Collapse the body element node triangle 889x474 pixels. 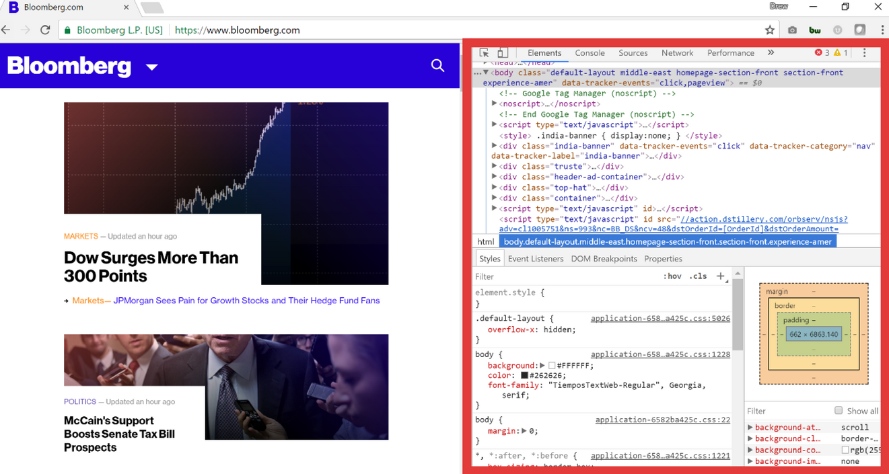tap(486, 73)
